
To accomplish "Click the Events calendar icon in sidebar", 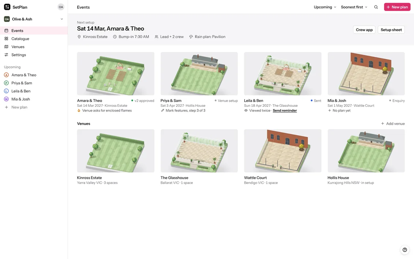I will point(6,31).
